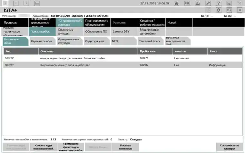Click the fault count value 2 / 2
The image size is (245, 153).
[53, 139]
